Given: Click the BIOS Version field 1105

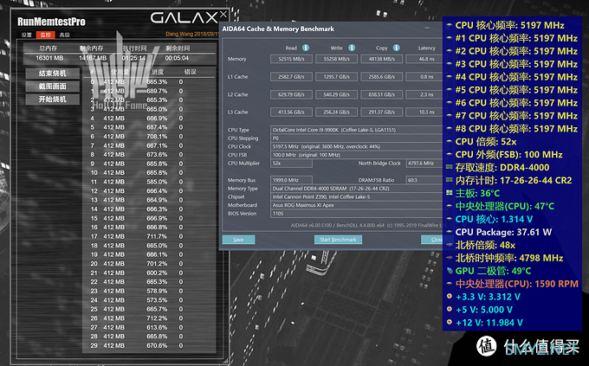Looking at the screenshot, I should 357,214.
